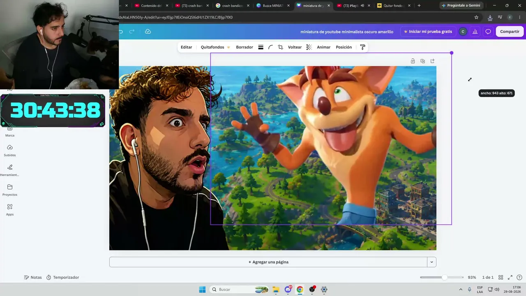Click 'Agregar una página' button
Viewport: 526px width, 296px height.
(x=268, y=262)
